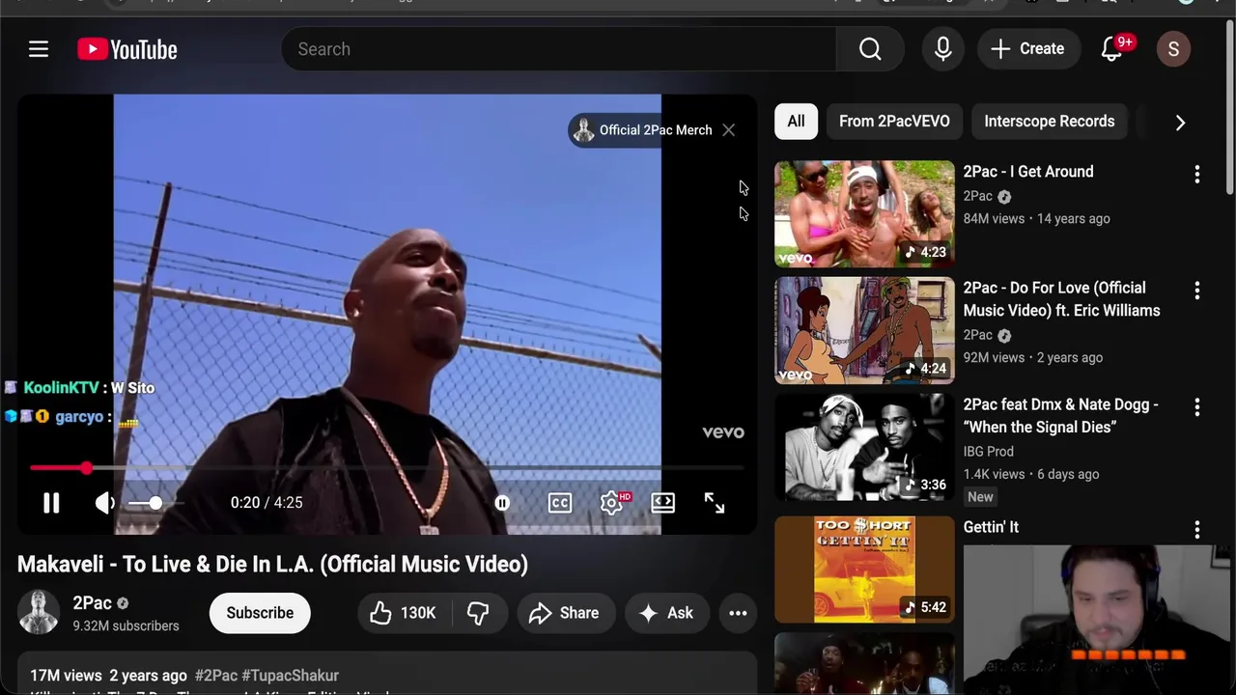Toggle autoplay switch in player
Image resolution: width=1236 pixels, height=695 pixels.
pos(502,503)
